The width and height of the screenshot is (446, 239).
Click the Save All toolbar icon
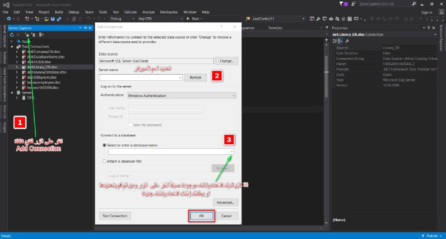click(x=59, y=19)
